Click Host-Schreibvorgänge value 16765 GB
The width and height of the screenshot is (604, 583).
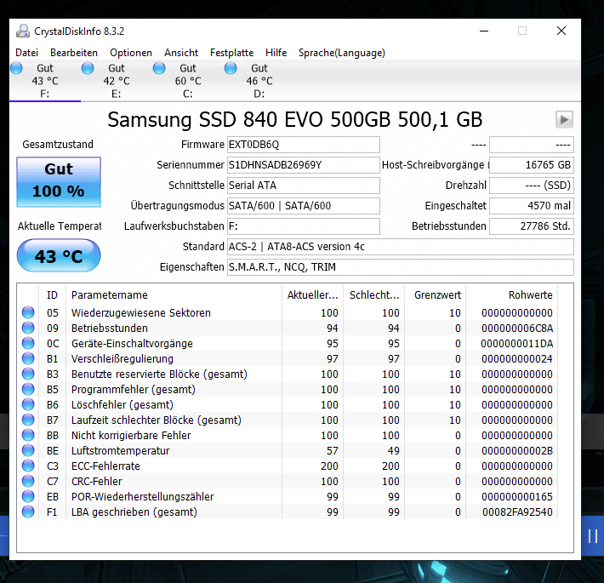[532, 165]
